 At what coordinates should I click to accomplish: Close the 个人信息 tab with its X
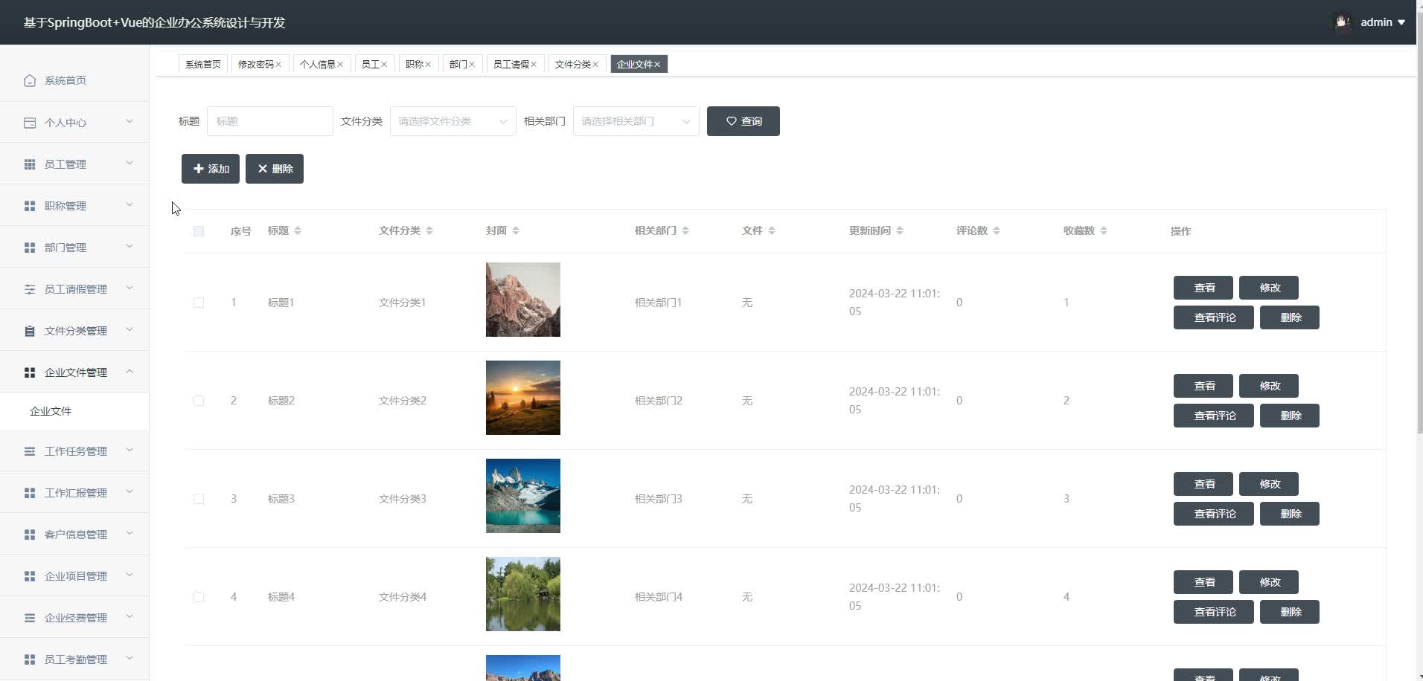[x=340, y=65]
